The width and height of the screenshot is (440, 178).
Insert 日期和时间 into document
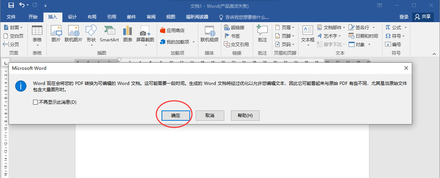[x=364, y=36]
